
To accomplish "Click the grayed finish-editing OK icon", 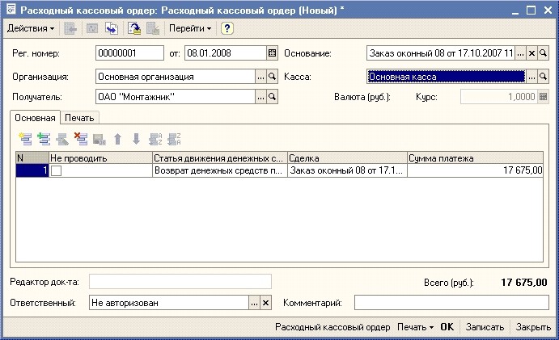I will click(100, 138).
